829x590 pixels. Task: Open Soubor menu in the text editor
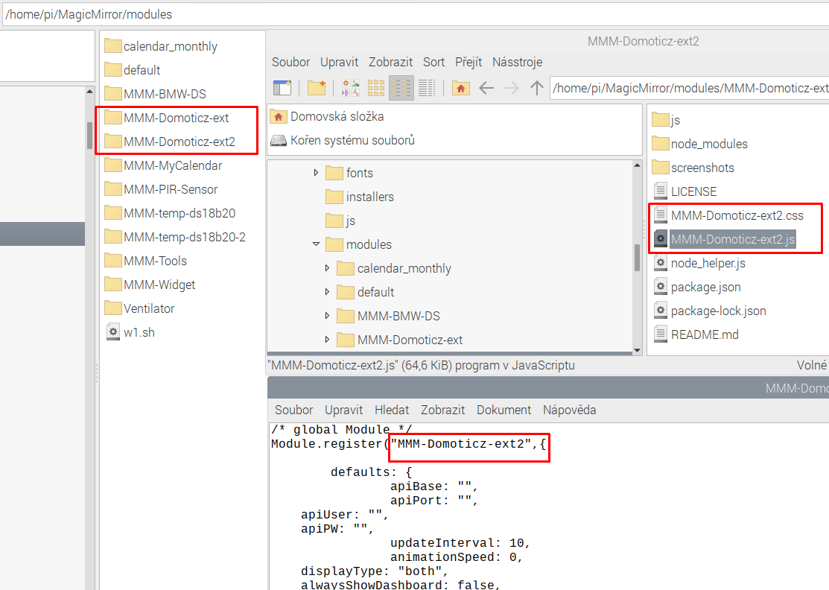(x=294, y=410)
